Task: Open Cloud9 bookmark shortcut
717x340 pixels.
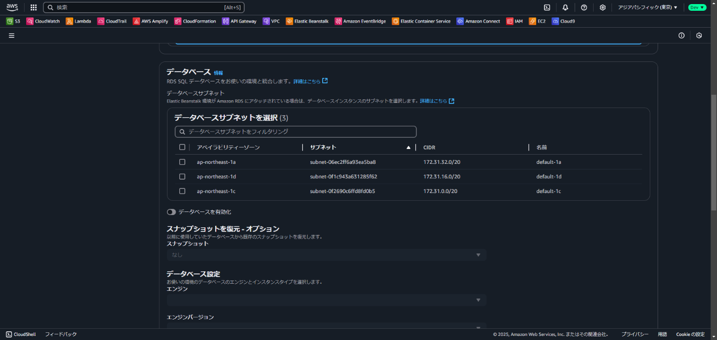Action: pos(563,22)
